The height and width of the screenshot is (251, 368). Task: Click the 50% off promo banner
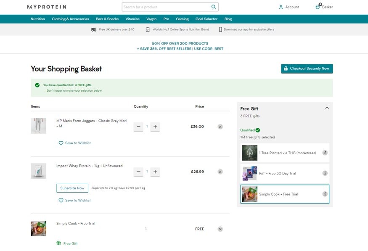(180, 46)
